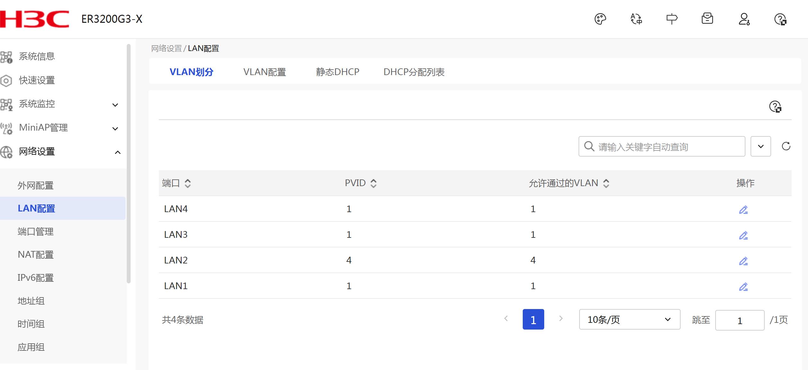
Task: Click the edit icon for LAN1
Action: tap(743, 287)
